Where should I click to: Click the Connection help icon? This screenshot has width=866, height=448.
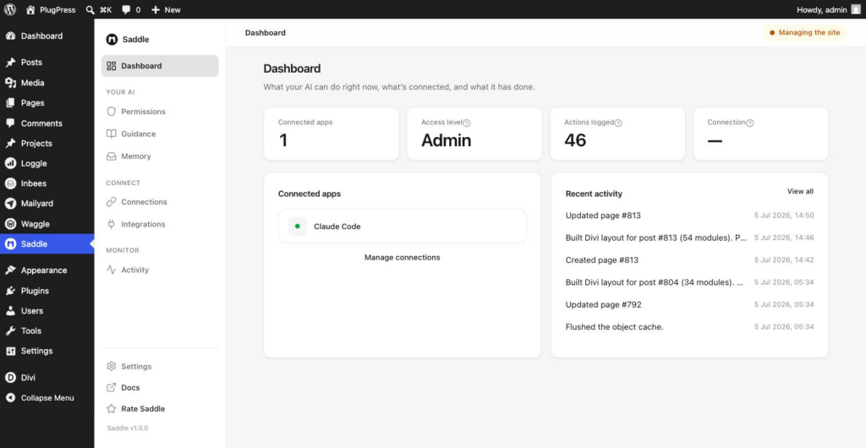(750, 123)
